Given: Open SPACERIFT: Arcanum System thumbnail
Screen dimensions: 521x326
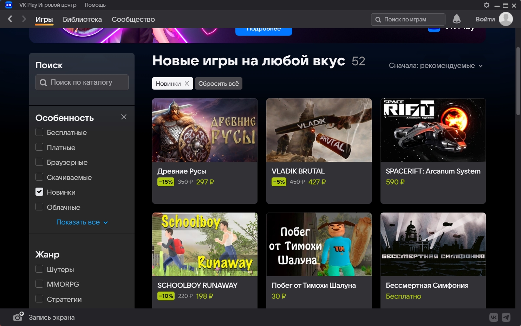Looking at the screenshot, I should click(x=433, y=130).
